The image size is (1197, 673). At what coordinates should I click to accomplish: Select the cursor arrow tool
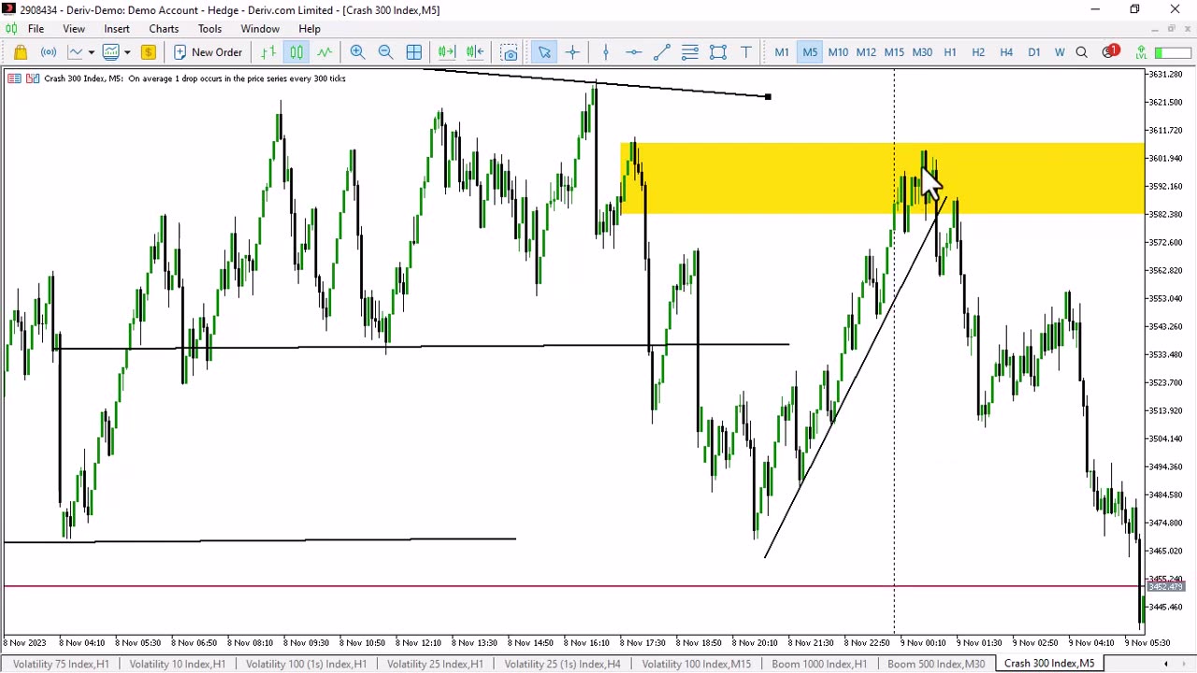(x=544, y=52)
